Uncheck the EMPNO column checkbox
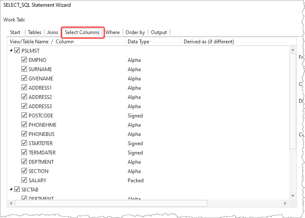Screen dimensions: 305x218 [x=24, y=60]
